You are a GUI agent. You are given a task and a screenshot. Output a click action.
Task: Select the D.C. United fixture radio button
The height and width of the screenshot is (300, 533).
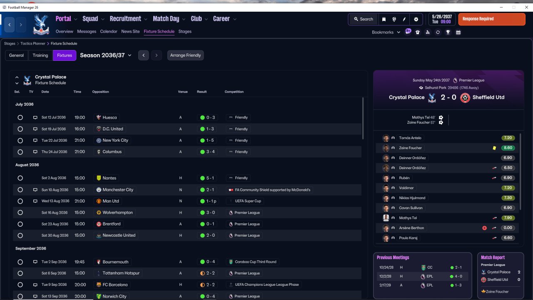20,129
